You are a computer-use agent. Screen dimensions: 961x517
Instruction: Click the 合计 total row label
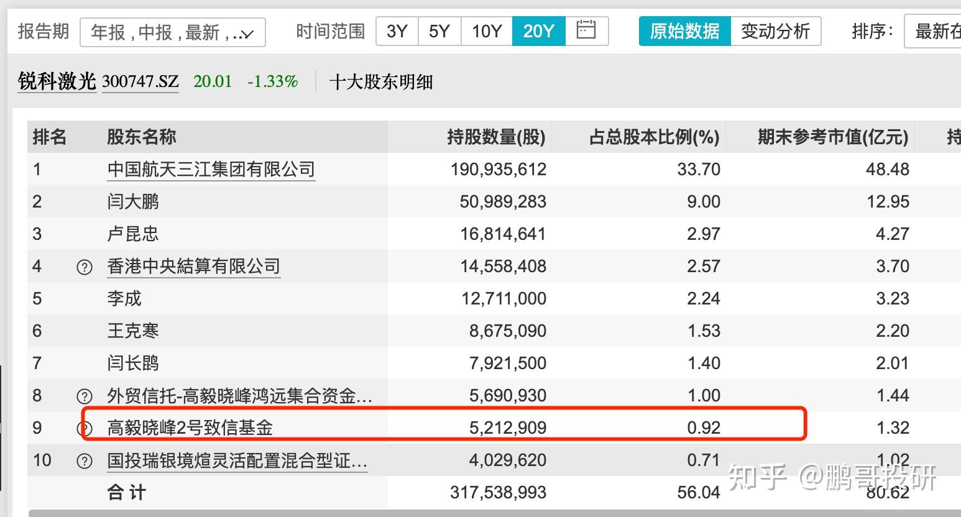127,492
